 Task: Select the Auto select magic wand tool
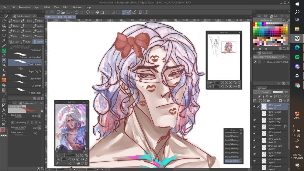[x=4, y=40]
